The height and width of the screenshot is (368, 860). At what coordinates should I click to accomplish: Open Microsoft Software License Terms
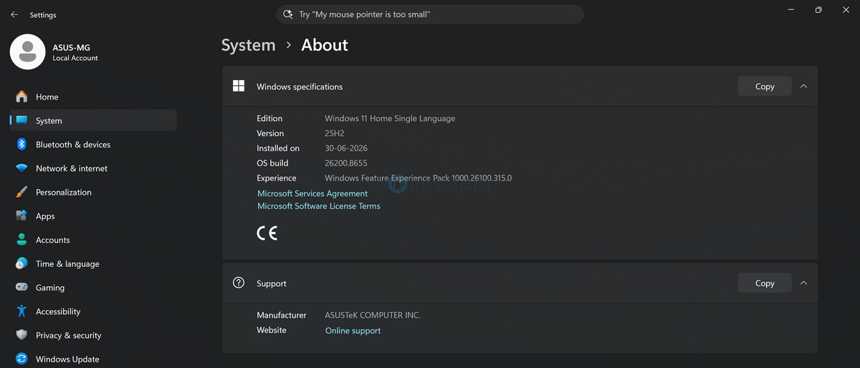[319, 206]
